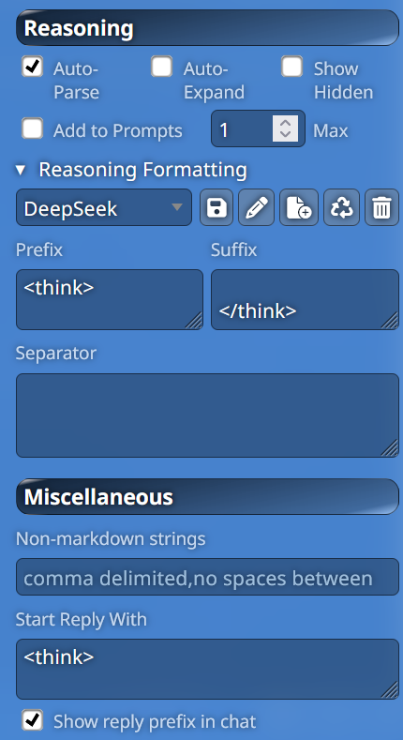Viewport: 403px width, 740px height.
Task: Decrease the Max value with down arrow
Action: click(x=285, y=134)
